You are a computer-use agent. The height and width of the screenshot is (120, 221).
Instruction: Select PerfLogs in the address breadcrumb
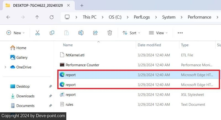coord(142,17)
